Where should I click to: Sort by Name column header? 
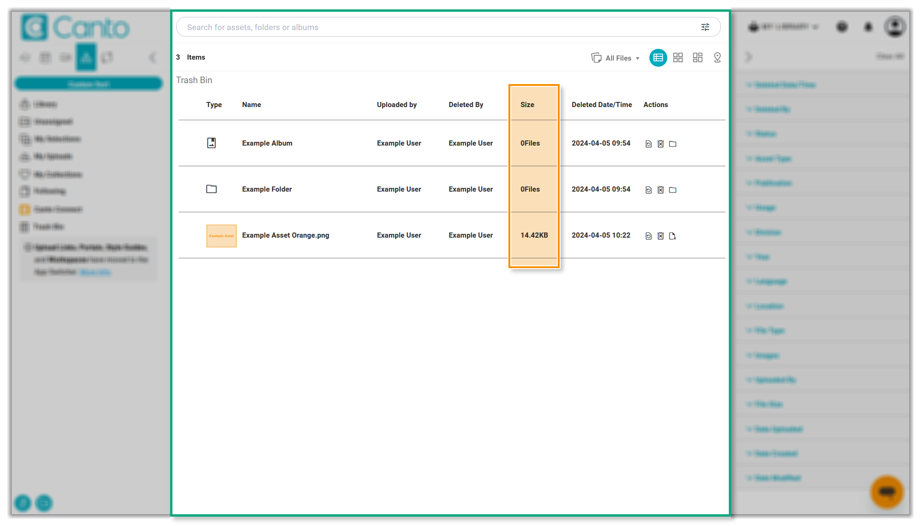251,105
